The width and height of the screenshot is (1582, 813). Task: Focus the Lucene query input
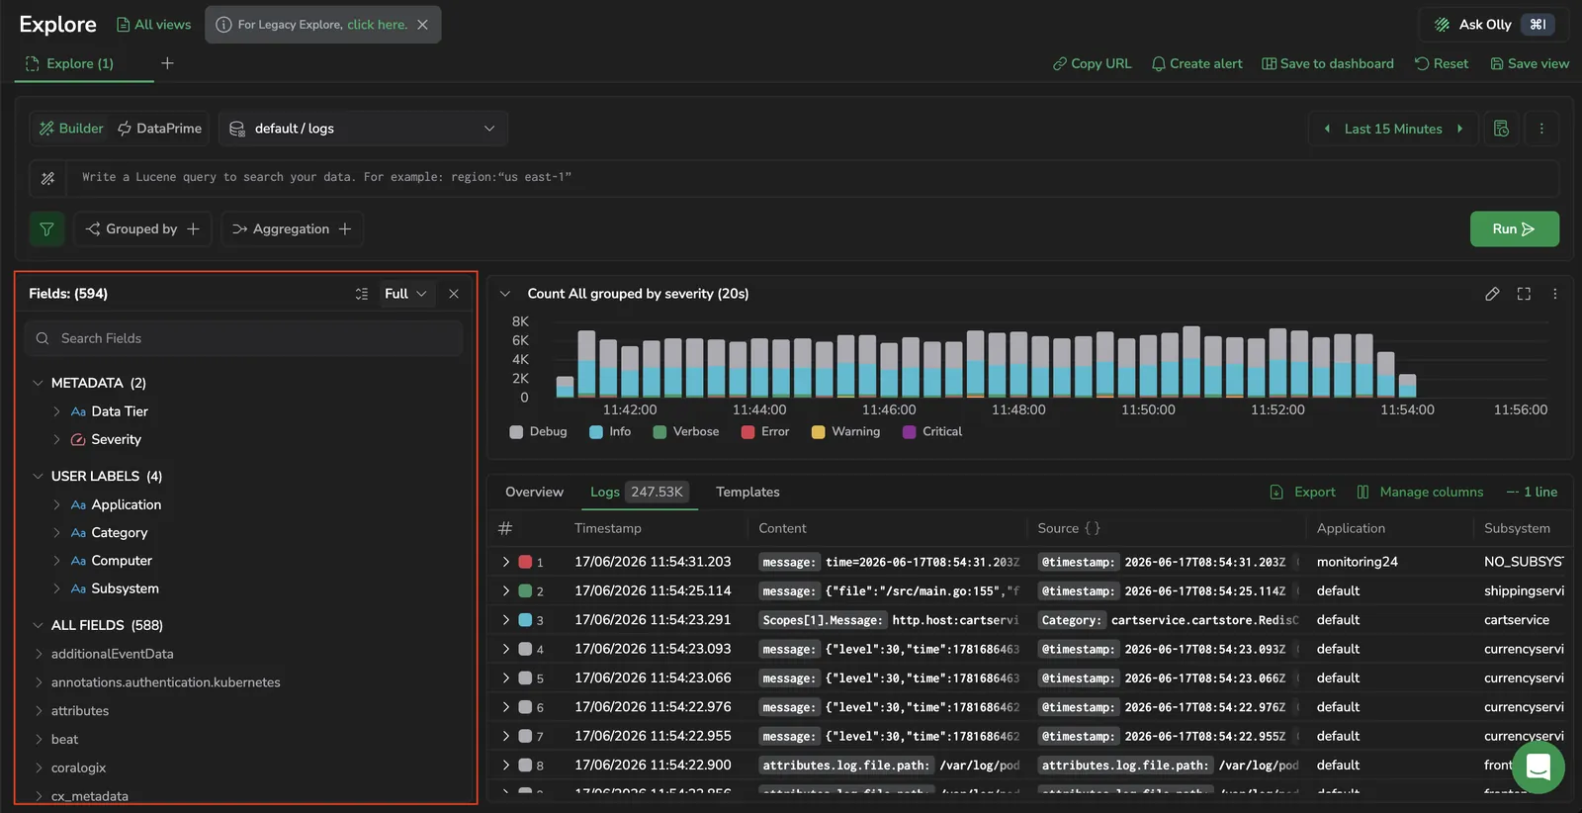811,177
